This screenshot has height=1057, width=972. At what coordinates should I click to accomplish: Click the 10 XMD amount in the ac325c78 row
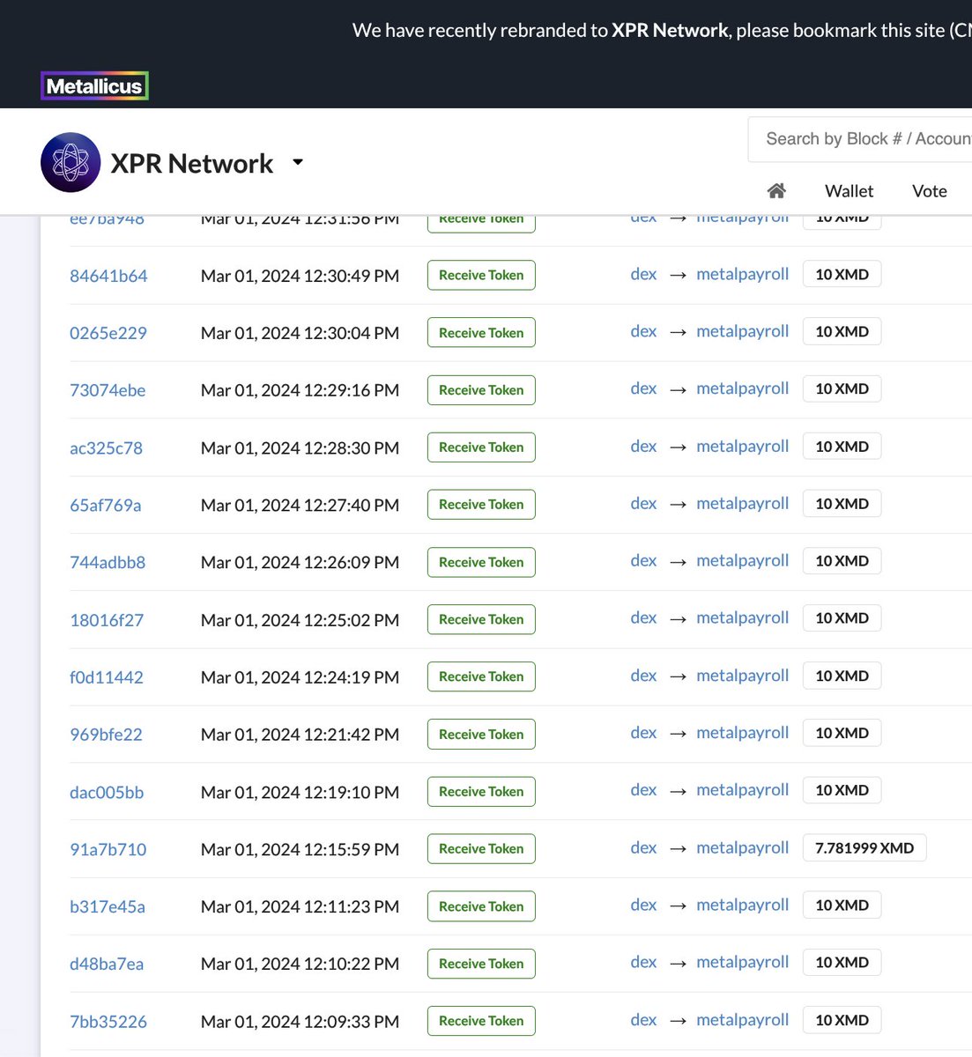842,447
